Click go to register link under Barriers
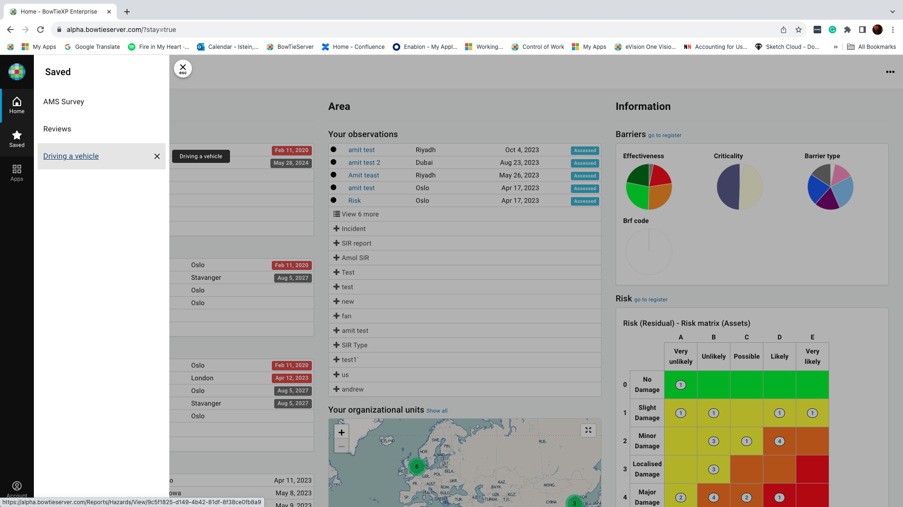Image resolution: width=903 pixels, height=507 pixels. pos(665,135)
